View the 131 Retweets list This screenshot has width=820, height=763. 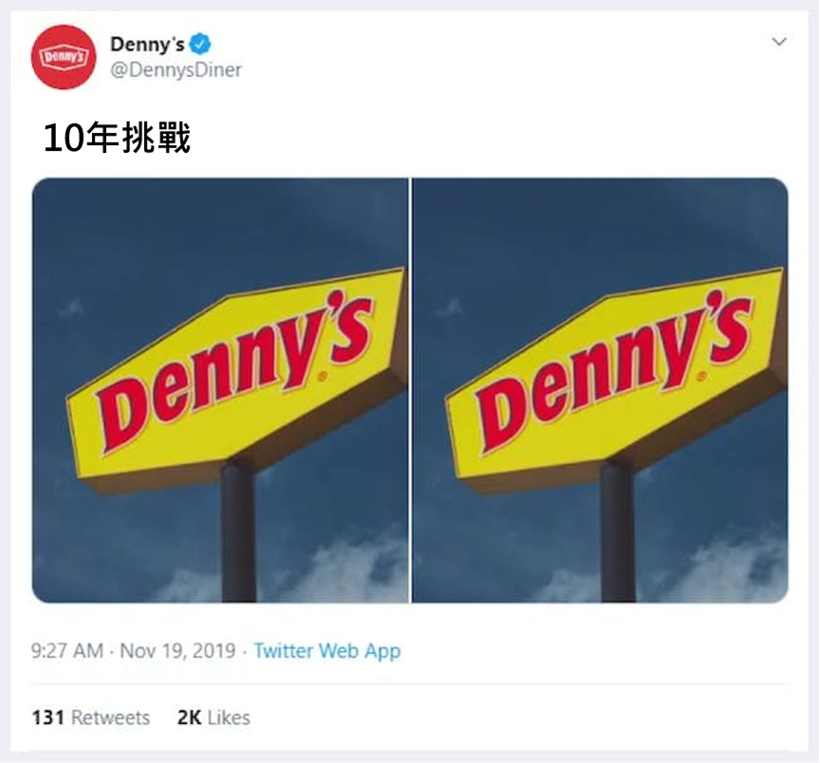click(x=90, y=717)
